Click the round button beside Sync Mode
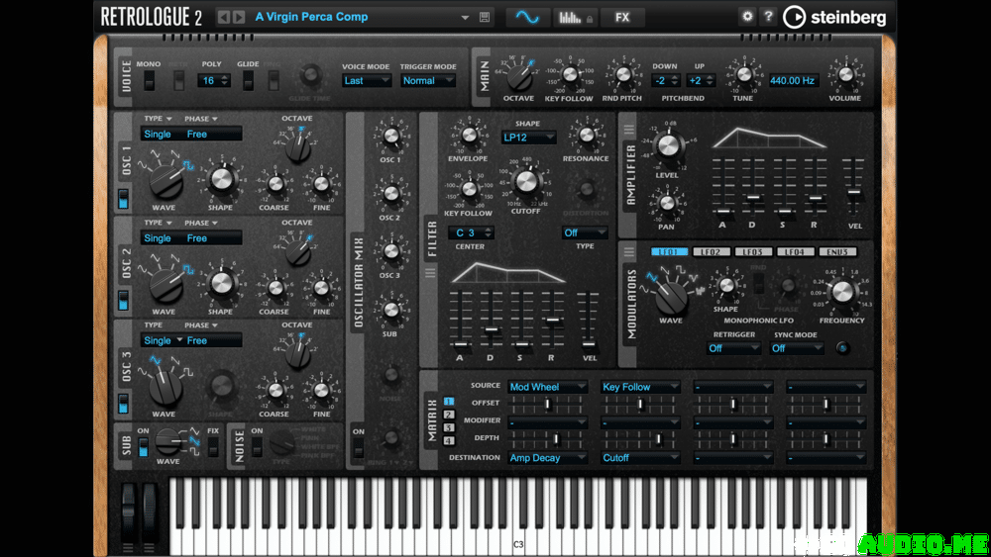991x557 pixels. (842, 347)
